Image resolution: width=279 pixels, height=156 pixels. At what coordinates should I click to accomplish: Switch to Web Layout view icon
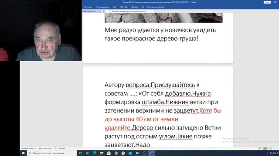(x=270, y=149)
